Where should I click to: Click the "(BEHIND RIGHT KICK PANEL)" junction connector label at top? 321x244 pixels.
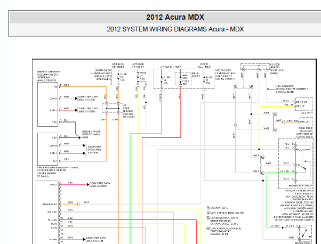tap(277, 70)
